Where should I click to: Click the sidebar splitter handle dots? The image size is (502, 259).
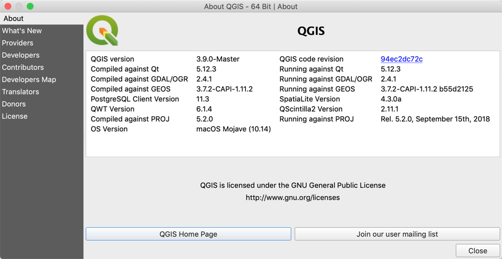(85, 136)
